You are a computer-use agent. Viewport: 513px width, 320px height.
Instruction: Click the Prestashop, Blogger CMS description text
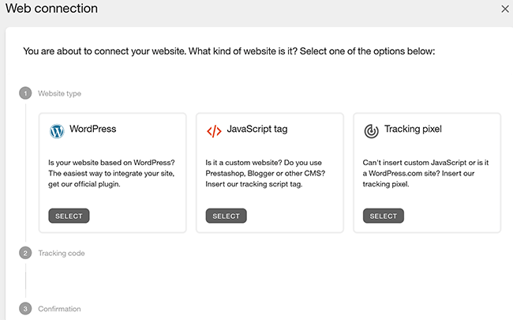268,173
